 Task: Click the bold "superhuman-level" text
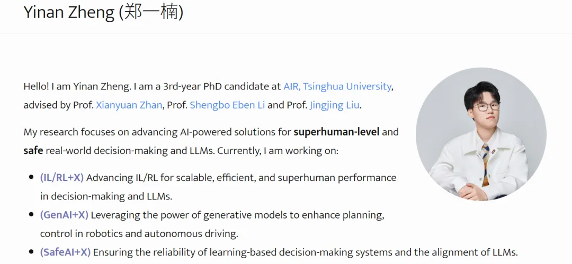click(336, 132)
